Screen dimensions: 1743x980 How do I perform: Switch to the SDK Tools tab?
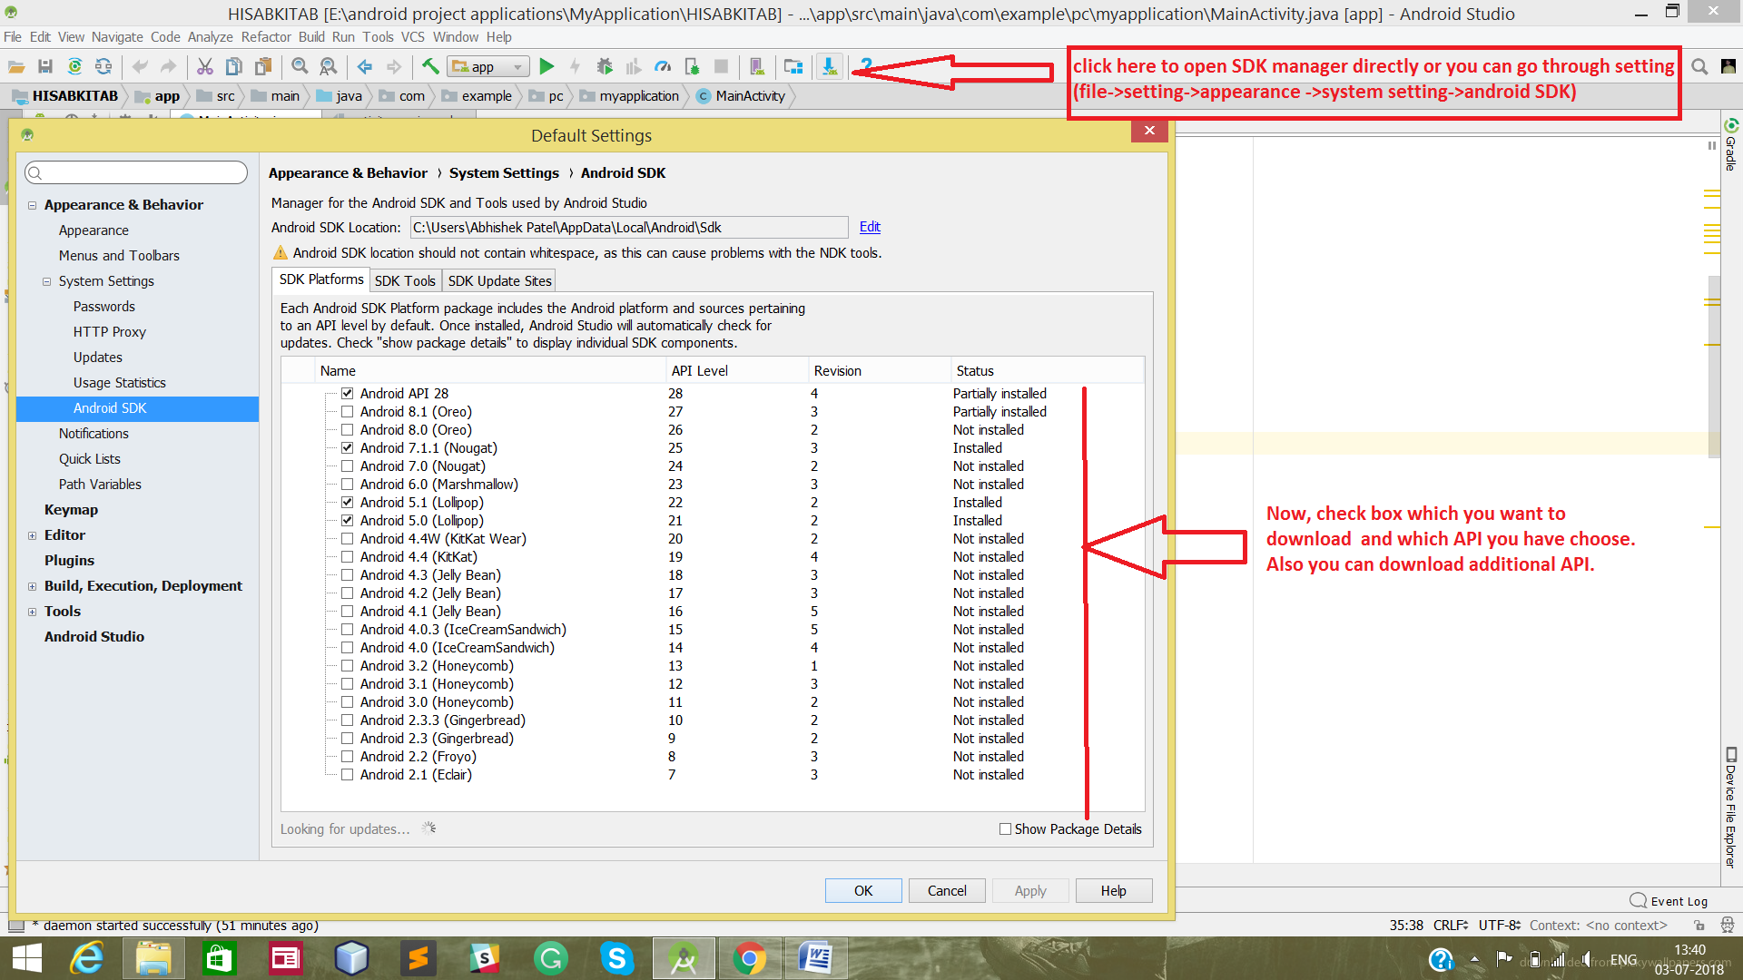pyautogui.click(x=405, y=280)
